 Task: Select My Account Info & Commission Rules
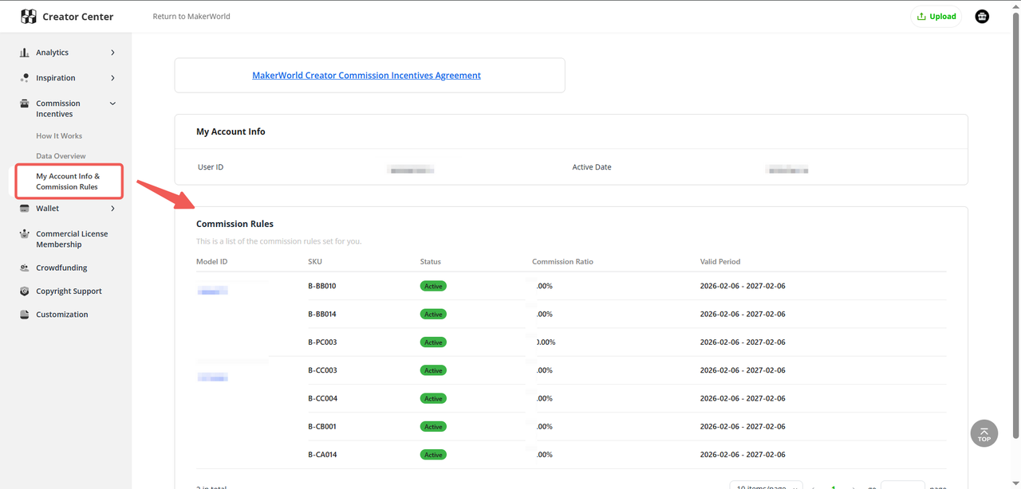coord(68,182)
